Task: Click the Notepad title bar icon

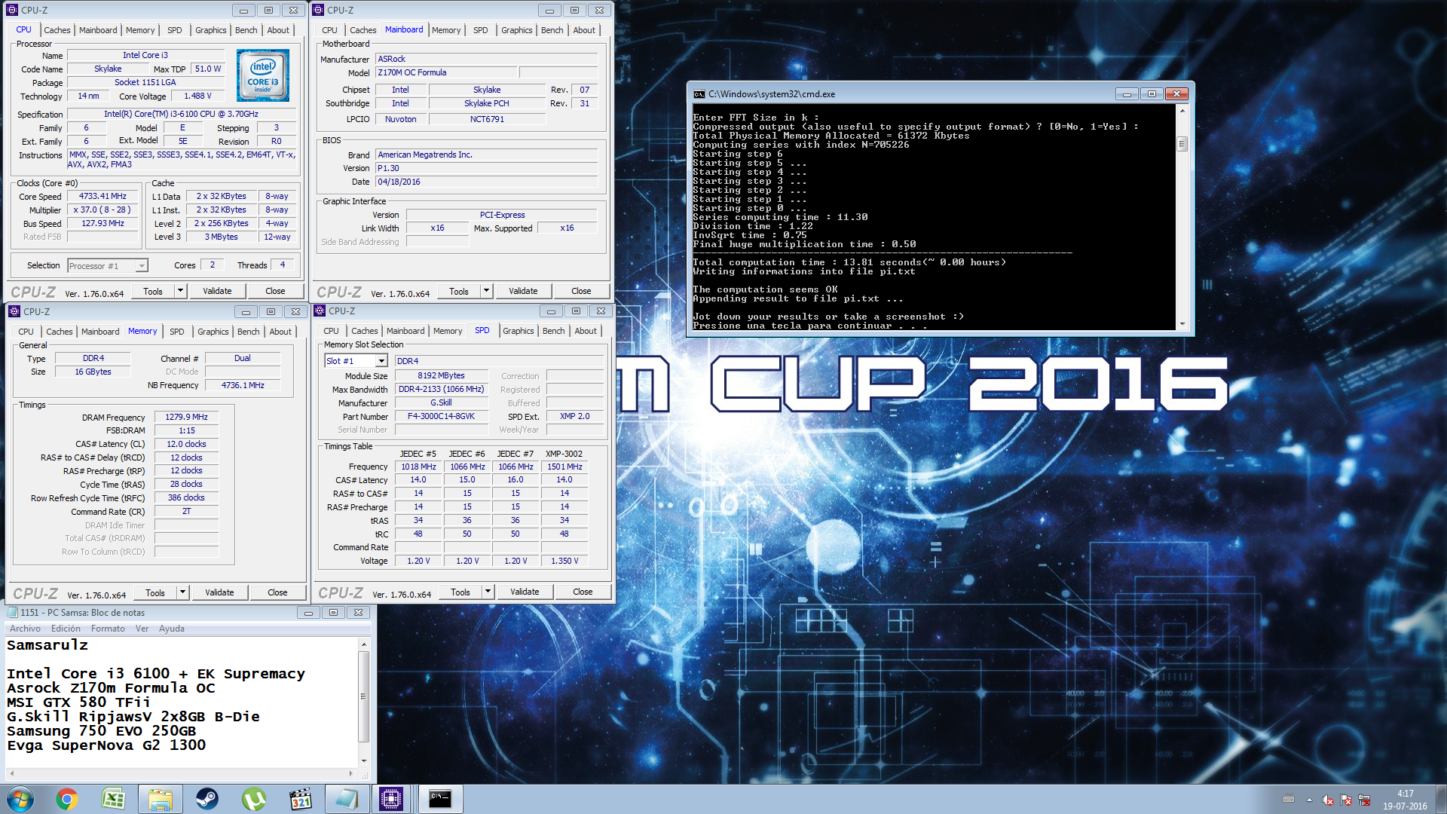Action: tap(13, 612)
